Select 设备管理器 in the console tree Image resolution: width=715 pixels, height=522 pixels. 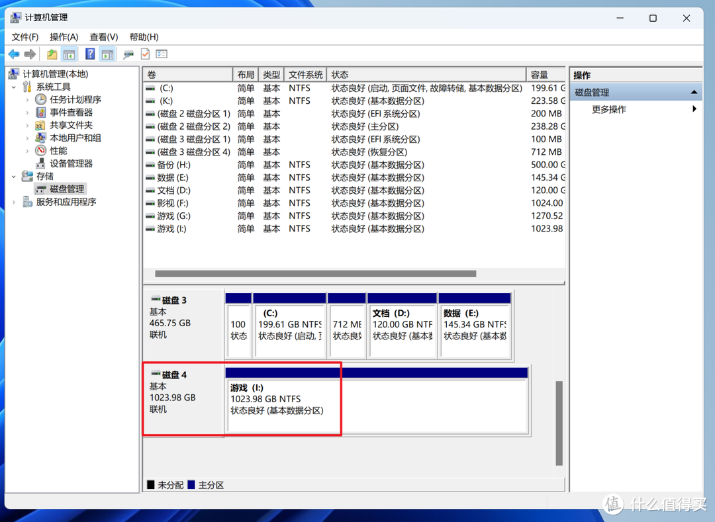tap(71, 163)
